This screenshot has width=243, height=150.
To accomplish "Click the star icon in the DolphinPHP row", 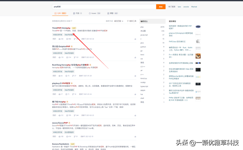I will [x=67, y=57].
